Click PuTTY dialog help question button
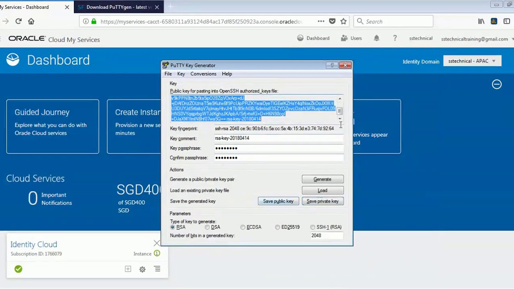 332,65
